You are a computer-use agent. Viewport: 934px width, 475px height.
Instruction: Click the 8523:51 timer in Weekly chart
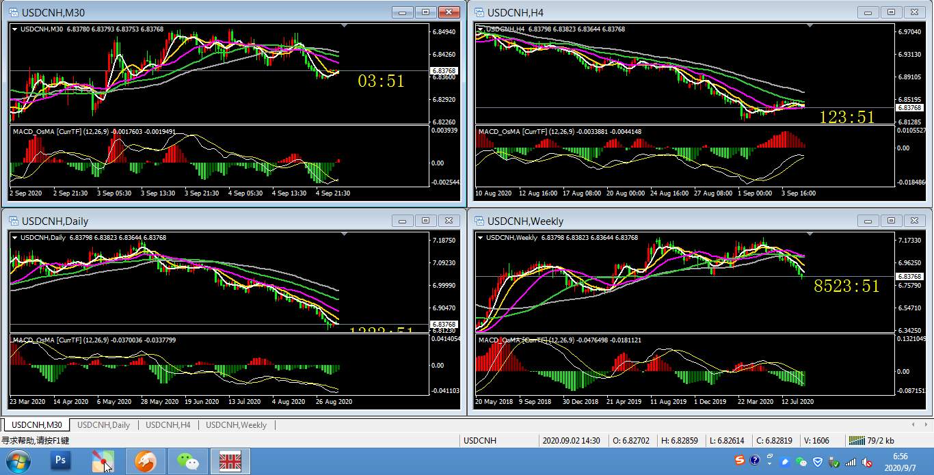[846, 286]
